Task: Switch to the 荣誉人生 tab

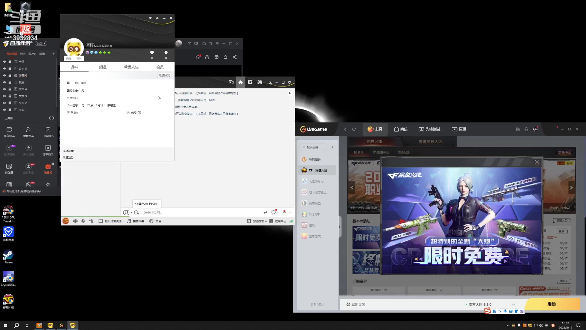Action: 131,67
